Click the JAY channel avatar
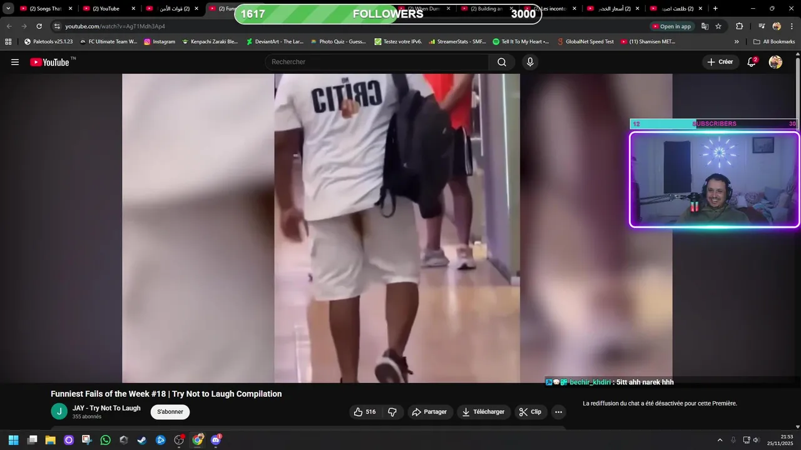 [59, 411]
